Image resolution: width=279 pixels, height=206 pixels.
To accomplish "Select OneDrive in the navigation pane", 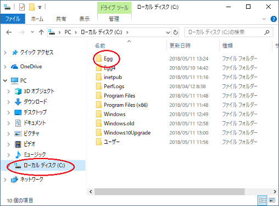I will [x=31, y=67].
